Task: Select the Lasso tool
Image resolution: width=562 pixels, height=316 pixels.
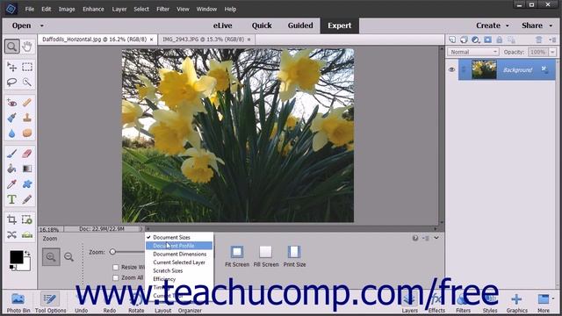Action: tap(11, 82)
